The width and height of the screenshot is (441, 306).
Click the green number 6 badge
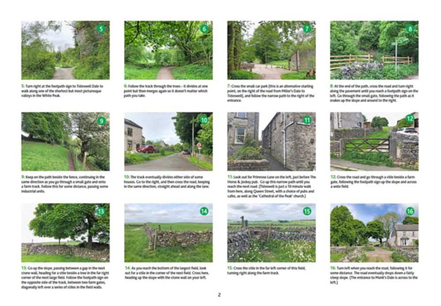204,29
